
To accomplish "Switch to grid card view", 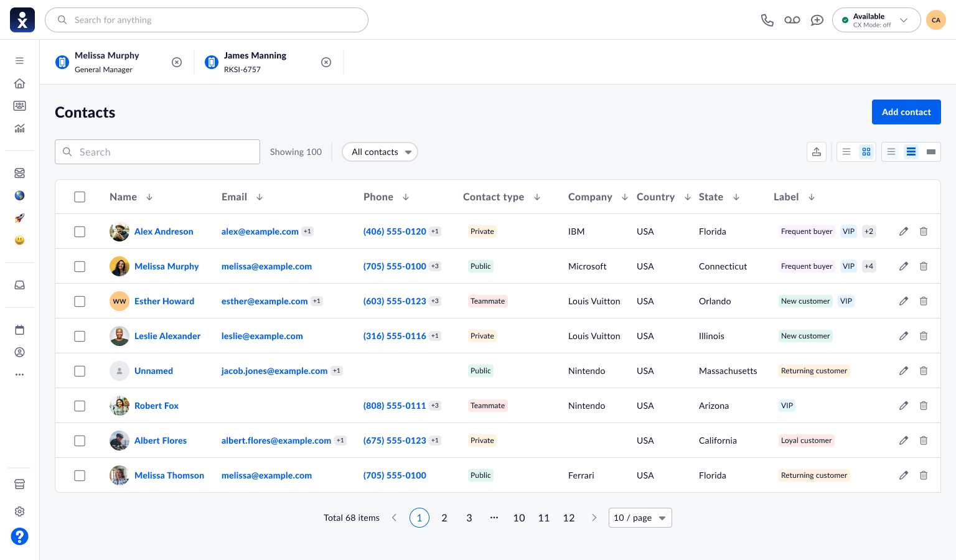I will pyautogui.click(x=866, y=152).
